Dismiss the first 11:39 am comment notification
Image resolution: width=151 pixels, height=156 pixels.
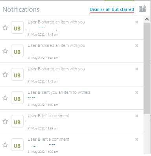(x=137, y=116)
